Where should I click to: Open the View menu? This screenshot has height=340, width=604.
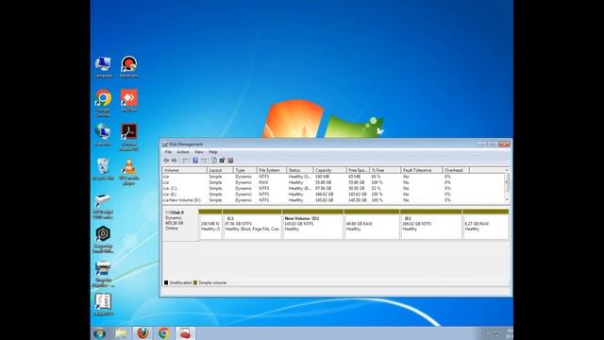coord(198,152)
